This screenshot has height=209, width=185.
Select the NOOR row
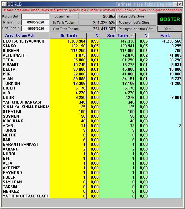[x=92, y=97]
